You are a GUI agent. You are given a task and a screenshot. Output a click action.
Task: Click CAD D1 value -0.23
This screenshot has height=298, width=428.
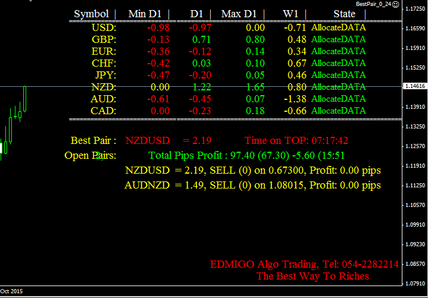[200, 111]
